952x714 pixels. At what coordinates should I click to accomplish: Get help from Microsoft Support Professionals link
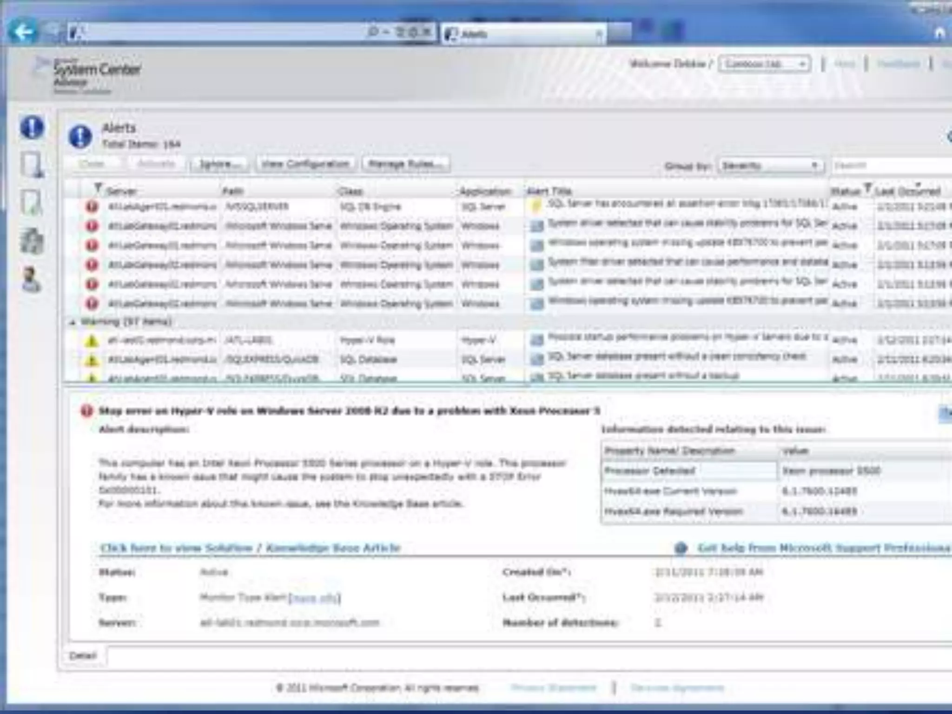click(824, 548)
